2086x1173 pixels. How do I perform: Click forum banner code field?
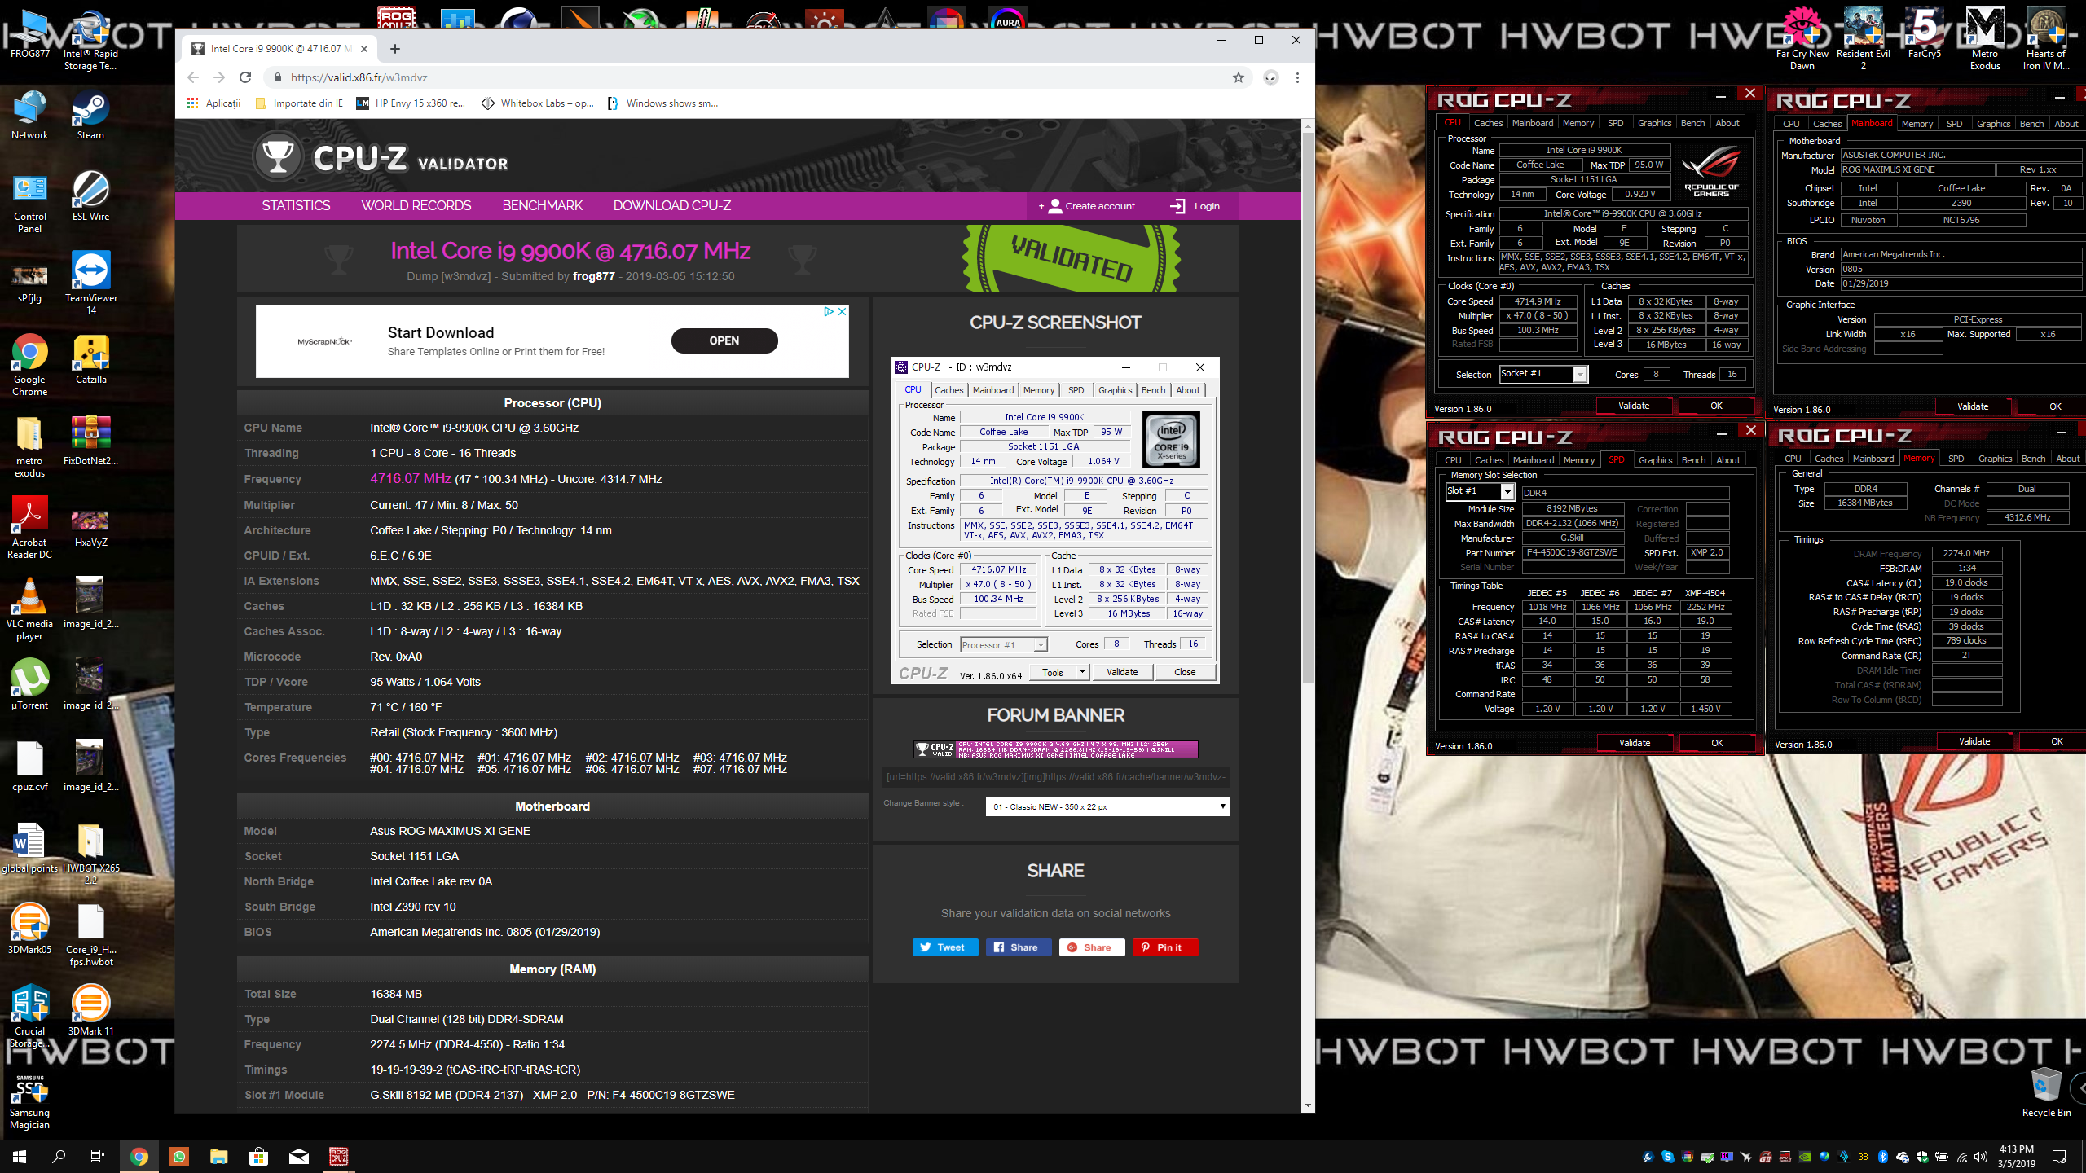(1055, 776)
